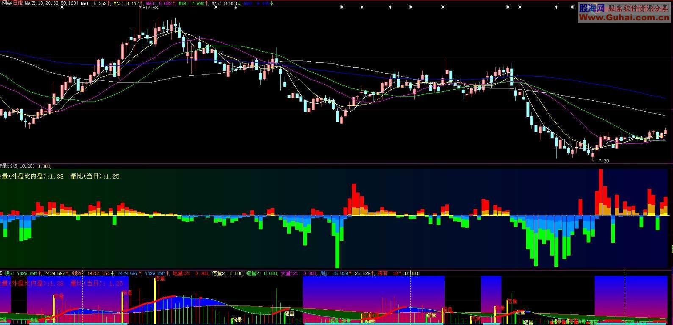
Task: Select the MA5: 8.853 value
Action: (x=225, y=3)
